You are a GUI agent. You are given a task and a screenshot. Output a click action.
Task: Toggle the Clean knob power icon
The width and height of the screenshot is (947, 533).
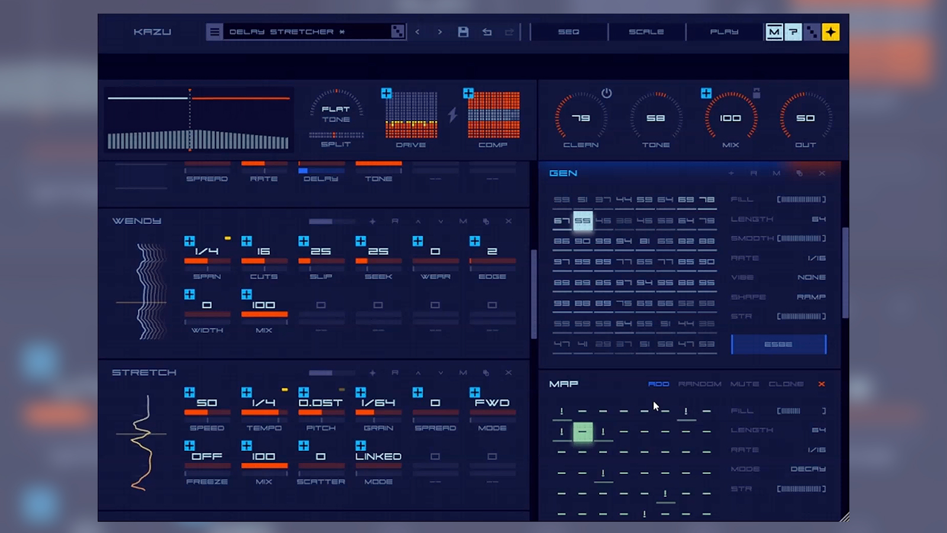coord(607,93)
